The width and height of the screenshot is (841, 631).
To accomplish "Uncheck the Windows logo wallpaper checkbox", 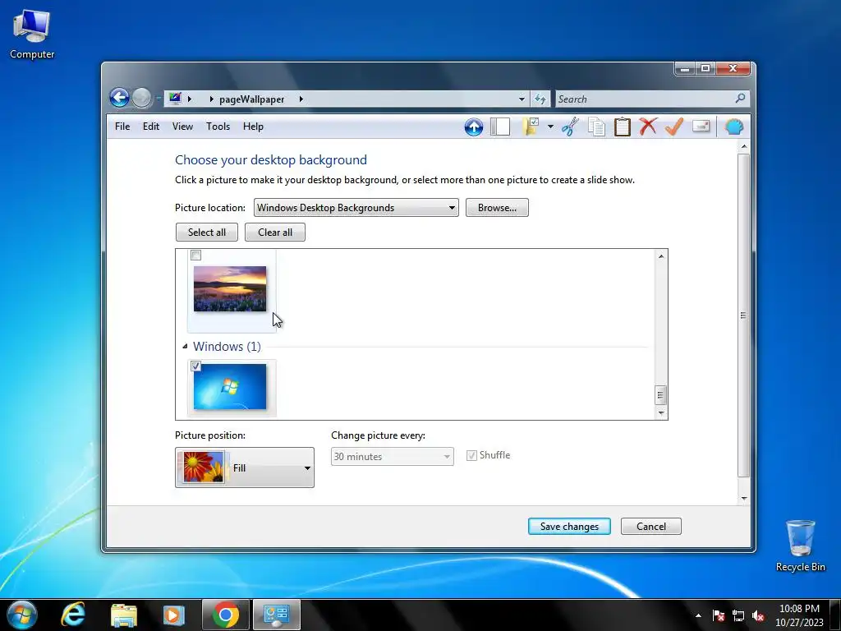I will click(x=195, y=366).
